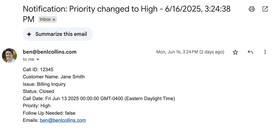Remove the Inbox label with its x
The image size is (277, 133).
(54, 19)
